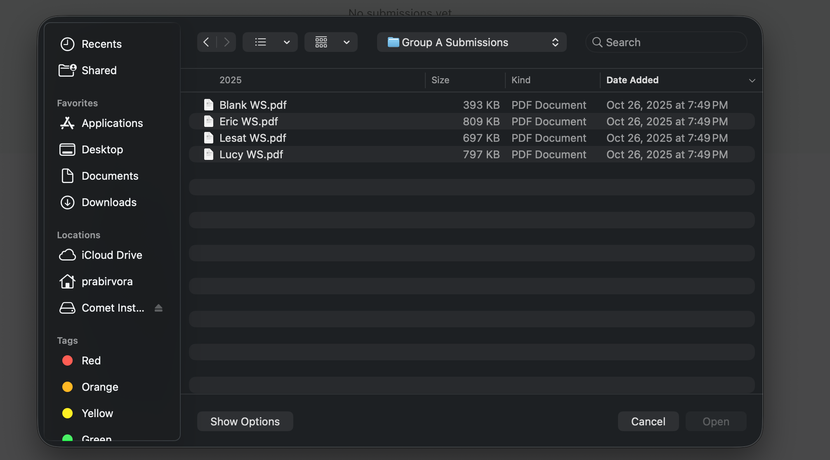The image size is (830, 460).
Task: Select the Red tag
Action: [91, 360]
